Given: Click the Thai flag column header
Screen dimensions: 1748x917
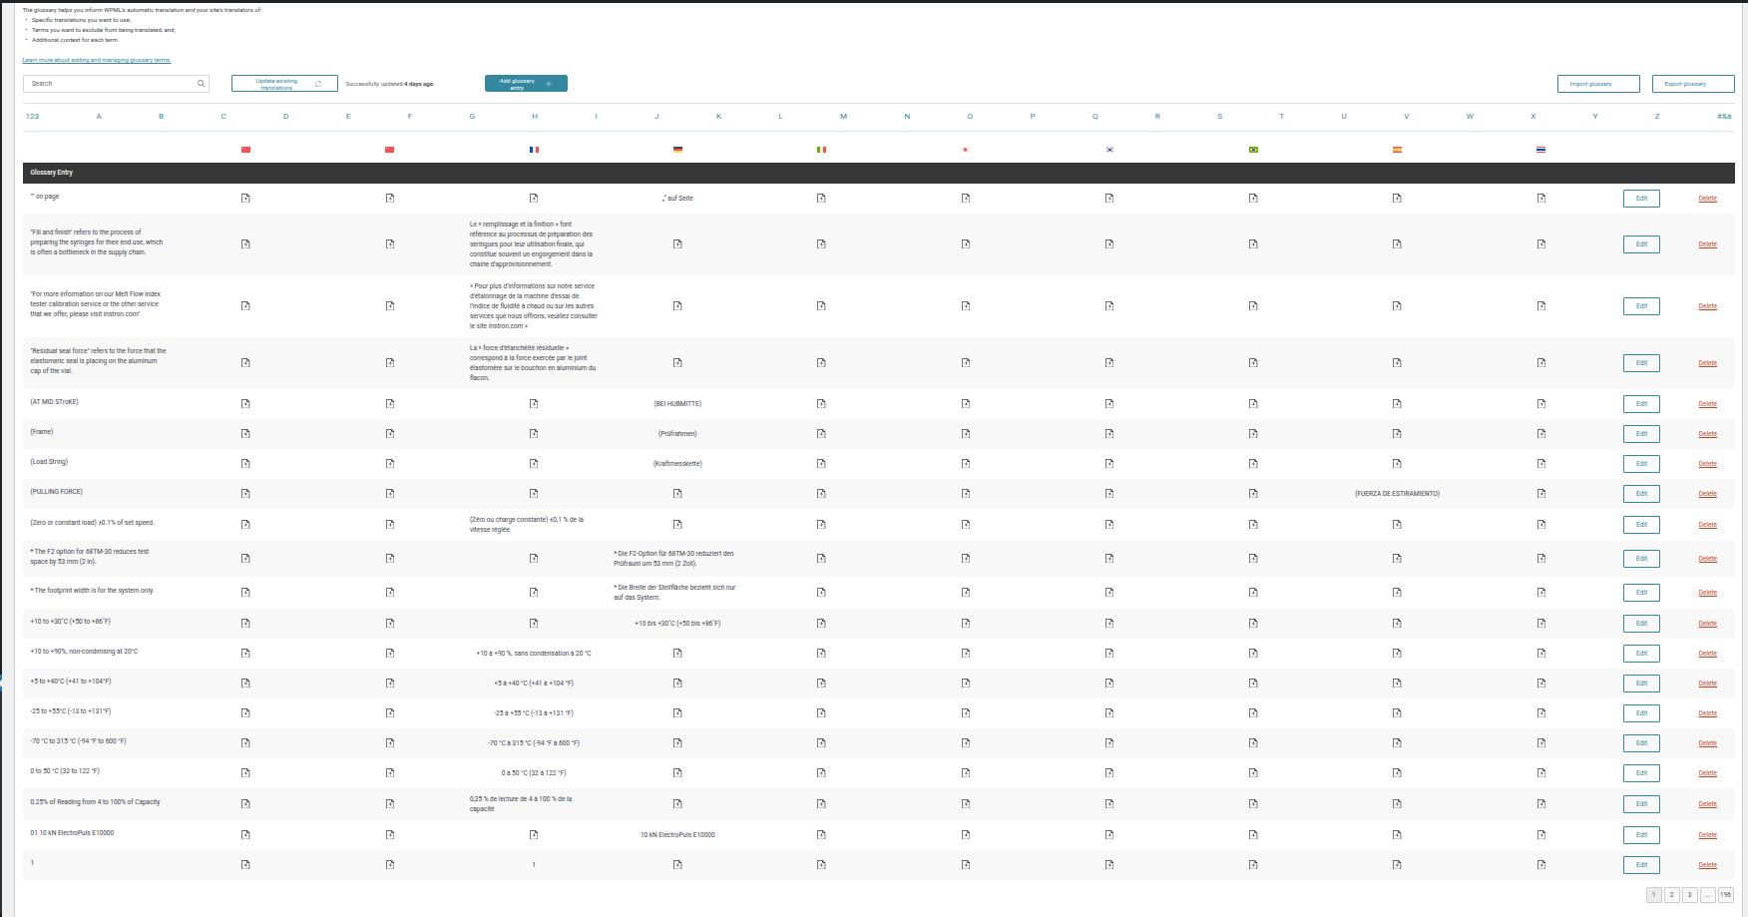Looking at the screenshot, I should (1540, 150).
